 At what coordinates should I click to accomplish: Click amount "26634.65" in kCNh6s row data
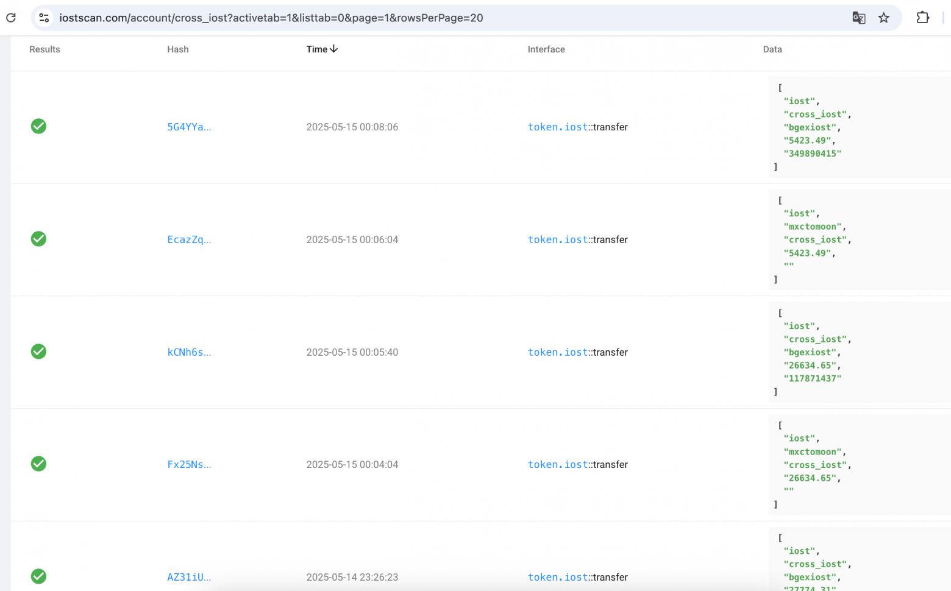(810, 366)
